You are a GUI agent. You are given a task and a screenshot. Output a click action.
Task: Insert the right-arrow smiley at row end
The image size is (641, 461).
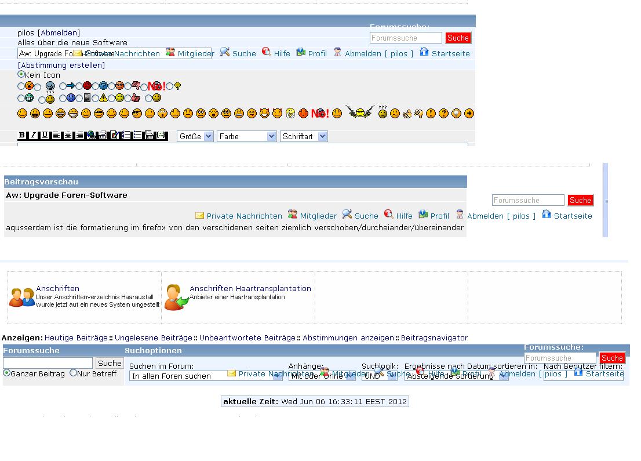click(469, 114)
